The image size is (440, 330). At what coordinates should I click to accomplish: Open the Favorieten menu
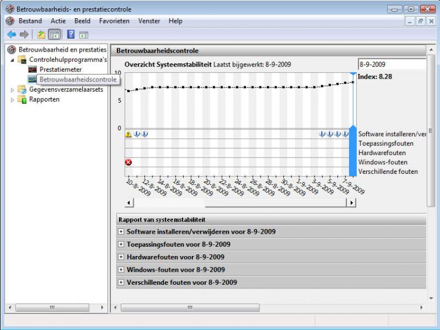pyautogui.click(x=114, y=21)
